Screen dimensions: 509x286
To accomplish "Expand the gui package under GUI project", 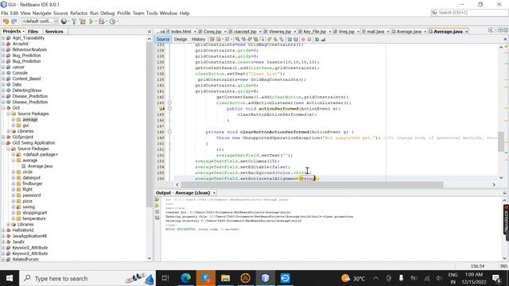I will 14,126.
